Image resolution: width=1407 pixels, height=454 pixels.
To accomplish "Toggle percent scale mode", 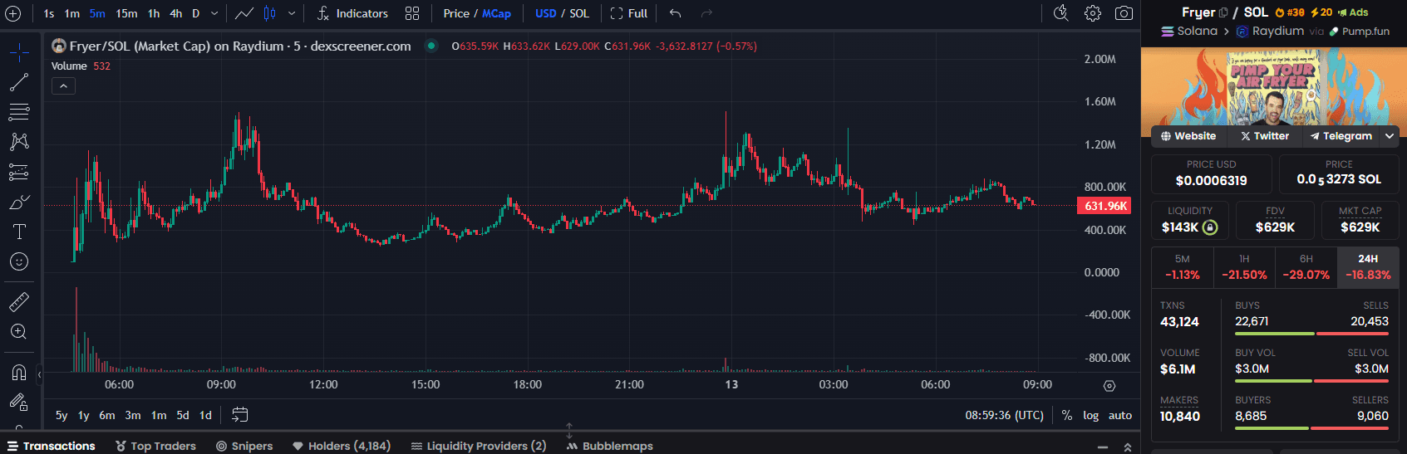I will [x=1067, y=415].
